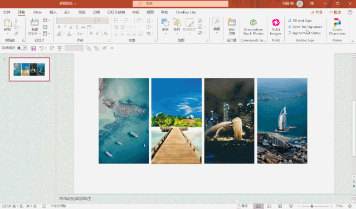Toggle Strikethrough formatting
Image resolution: width=356 pixels, height=209 pixels.
point(83,27)
